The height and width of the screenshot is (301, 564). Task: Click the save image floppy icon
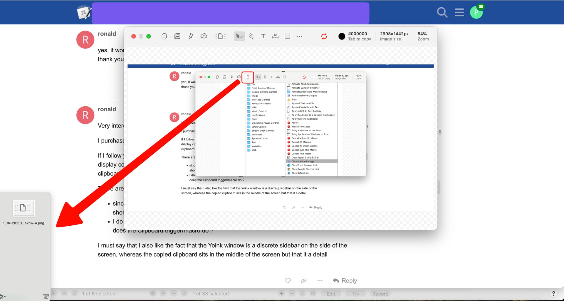pos(177,36)
